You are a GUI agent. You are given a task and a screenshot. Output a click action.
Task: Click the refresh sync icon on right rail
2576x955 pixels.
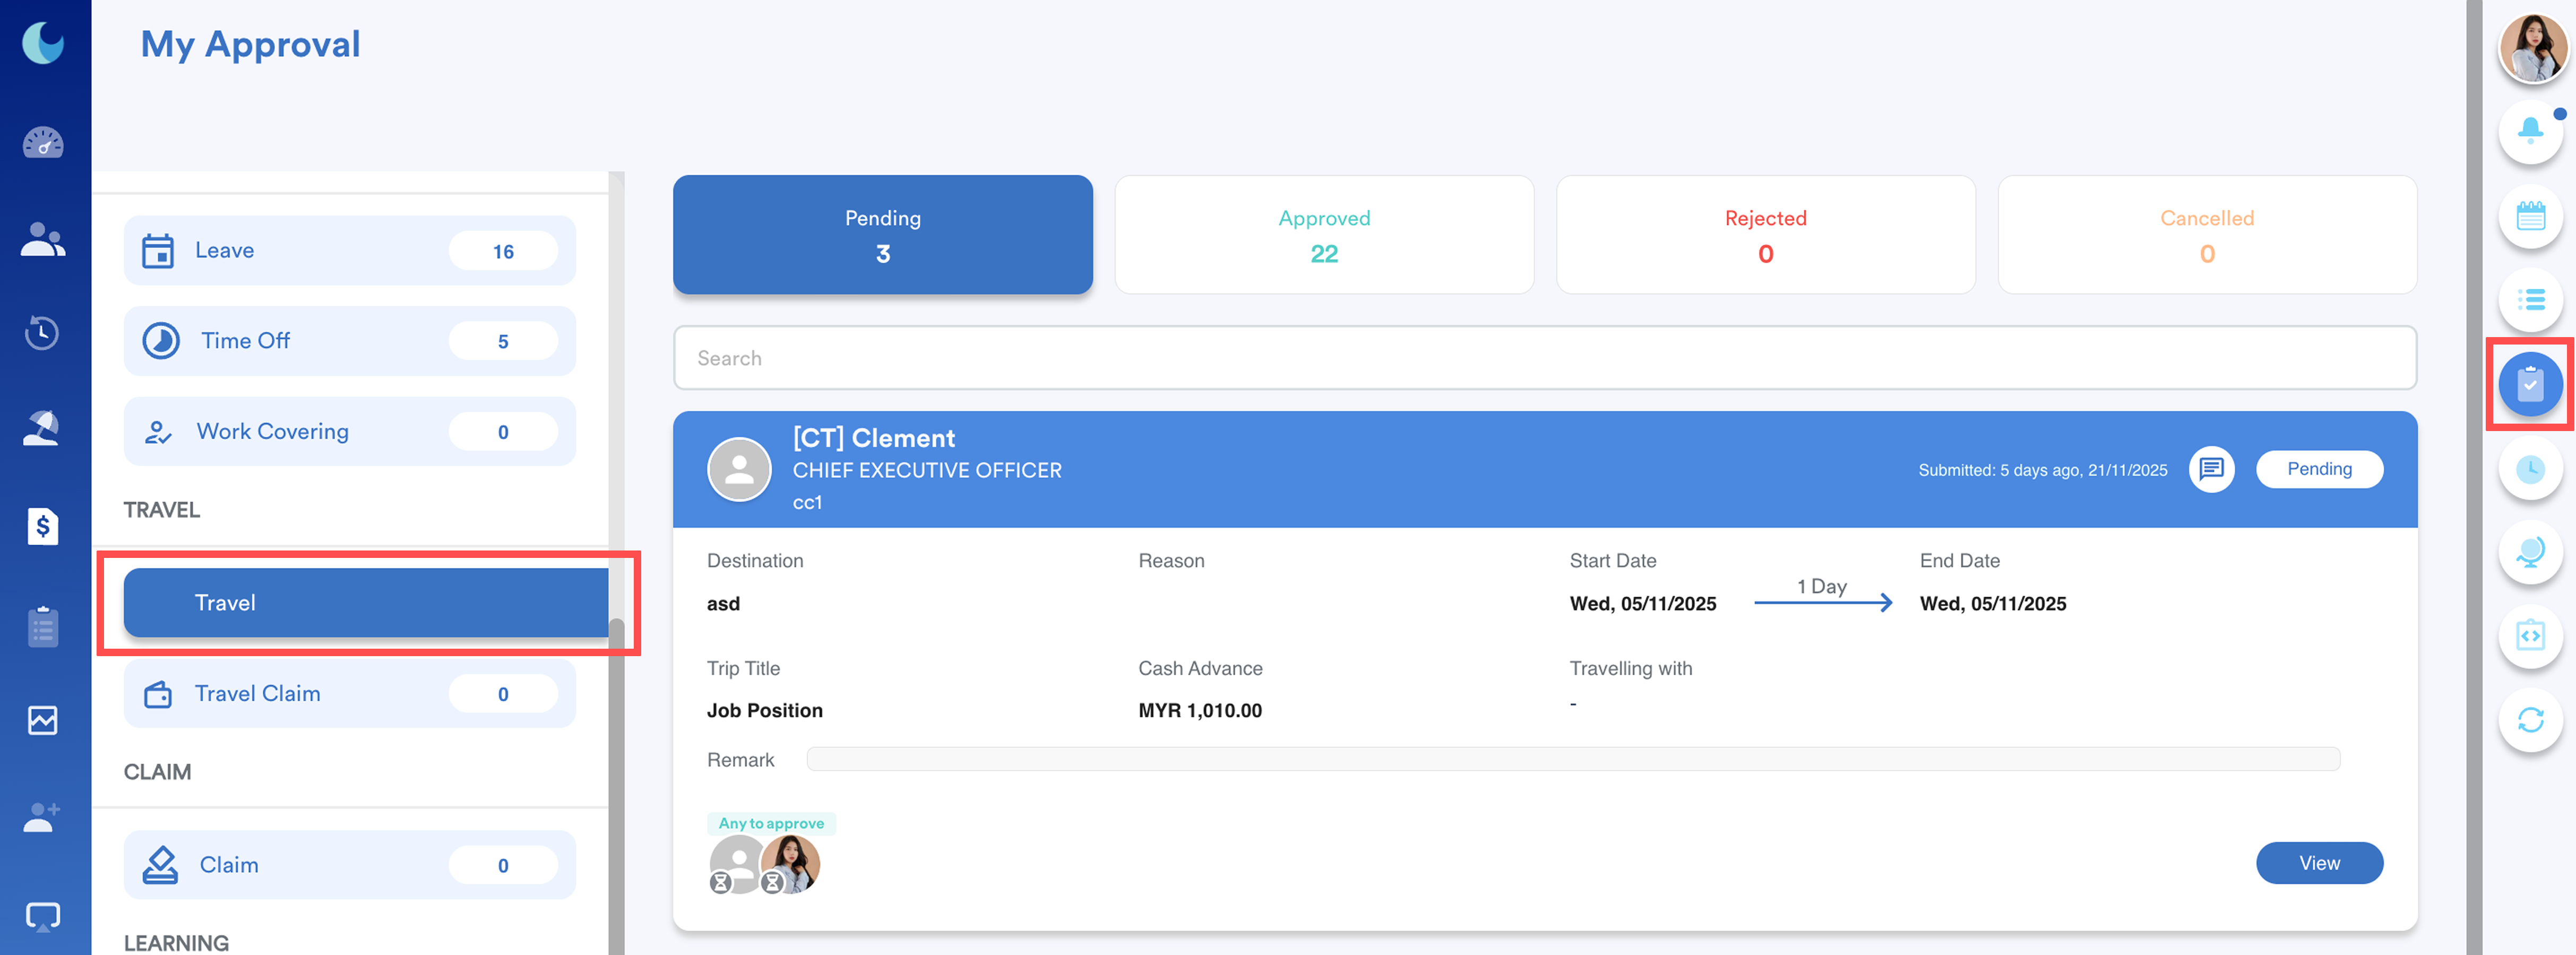(x=2529, y=719)
